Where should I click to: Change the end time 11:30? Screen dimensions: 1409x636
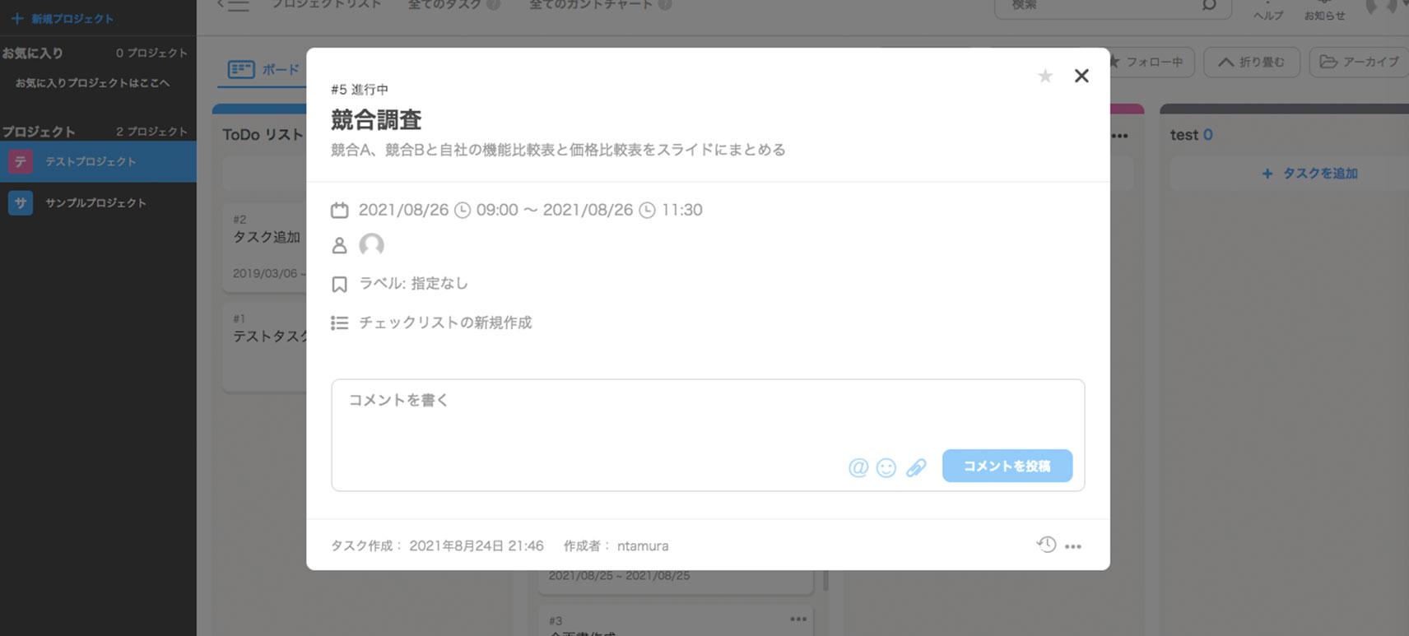[682, 210]
